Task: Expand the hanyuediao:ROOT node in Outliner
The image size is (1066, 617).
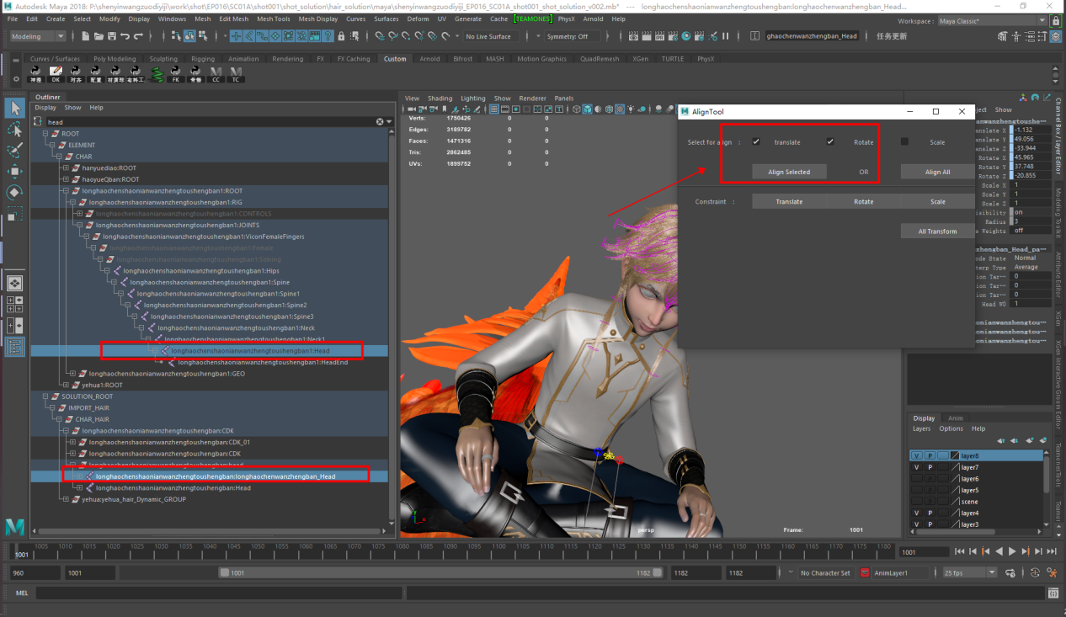Action: click(66, 168)
